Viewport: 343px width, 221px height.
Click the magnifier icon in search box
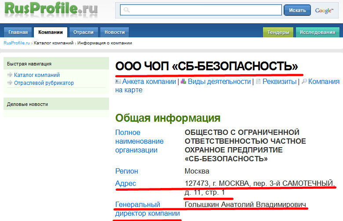[x=127, y=10]
